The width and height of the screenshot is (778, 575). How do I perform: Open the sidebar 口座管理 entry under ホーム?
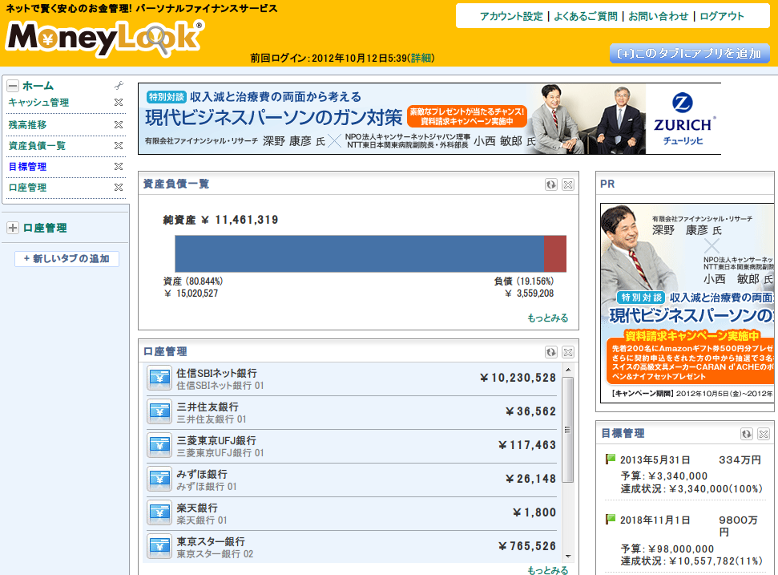coord(27,188)
